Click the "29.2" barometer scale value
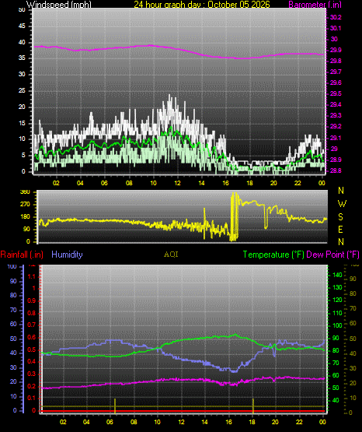362x432 pixels. pos(336,126)
